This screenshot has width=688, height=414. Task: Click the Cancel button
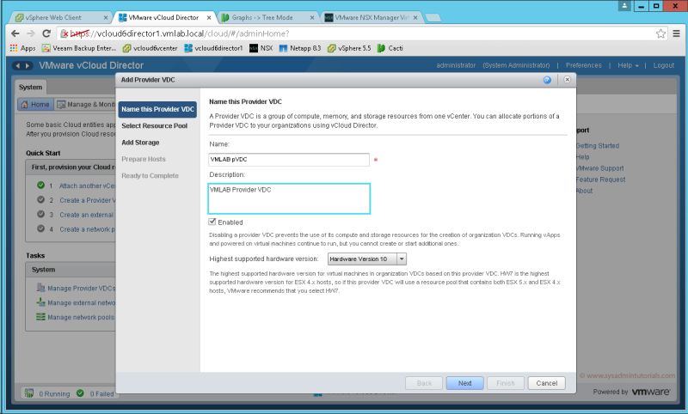(x=546, y=383)
